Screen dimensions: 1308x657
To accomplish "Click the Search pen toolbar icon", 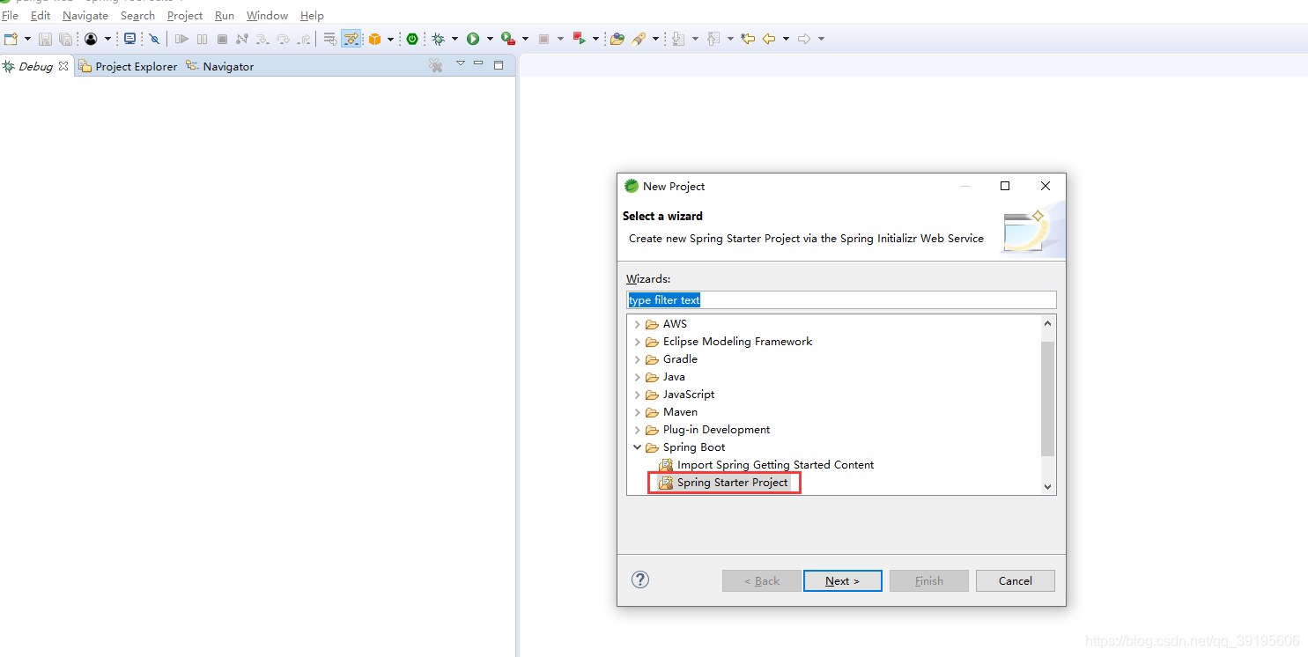I will [x=639, y=39].
